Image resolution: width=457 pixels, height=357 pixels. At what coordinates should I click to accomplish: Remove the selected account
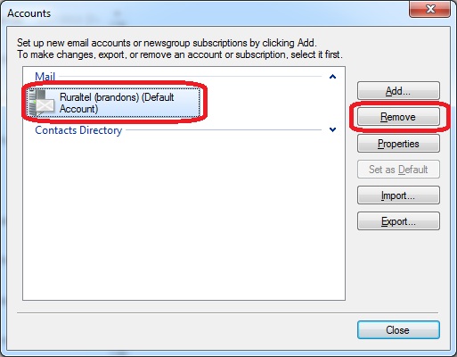[398, 117]
